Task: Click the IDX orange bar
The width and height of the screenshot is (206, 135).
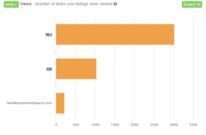Action: (x=76, y=69)
